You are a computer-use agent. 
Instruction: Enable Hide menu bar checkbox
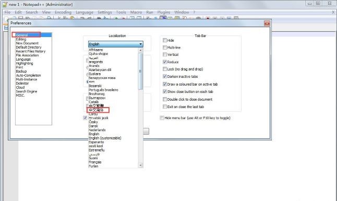click(162, 117)
